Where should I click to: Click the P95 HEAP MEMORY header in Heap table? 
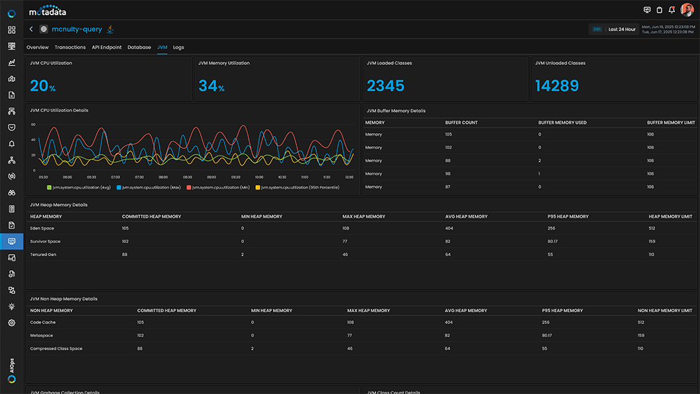568,217
